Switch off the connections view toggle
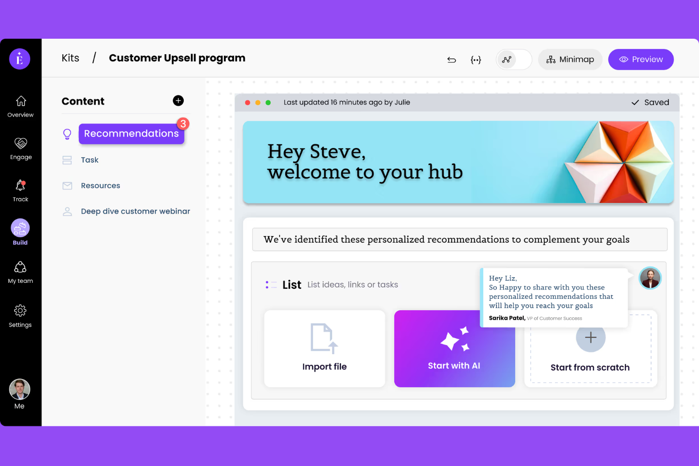Screen dimensions: 699x466 point(513,59)
